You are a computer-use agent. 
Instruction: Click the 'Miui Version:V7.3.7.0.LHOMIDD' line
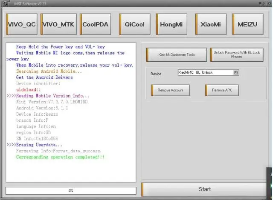tap(52, 102)
